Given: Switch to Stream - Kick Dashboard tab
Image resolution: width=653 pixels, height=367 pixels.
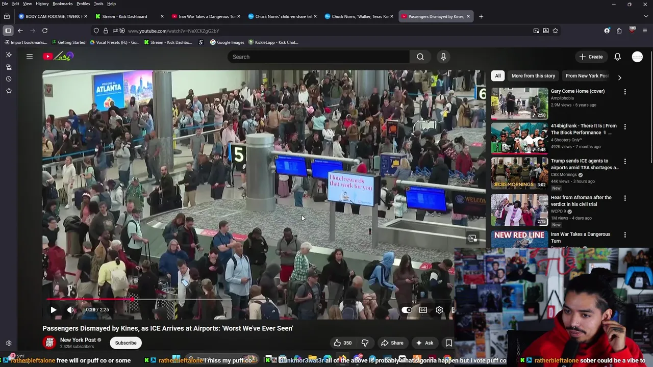Looking at the screenshot, I should (x=130, y=16).
